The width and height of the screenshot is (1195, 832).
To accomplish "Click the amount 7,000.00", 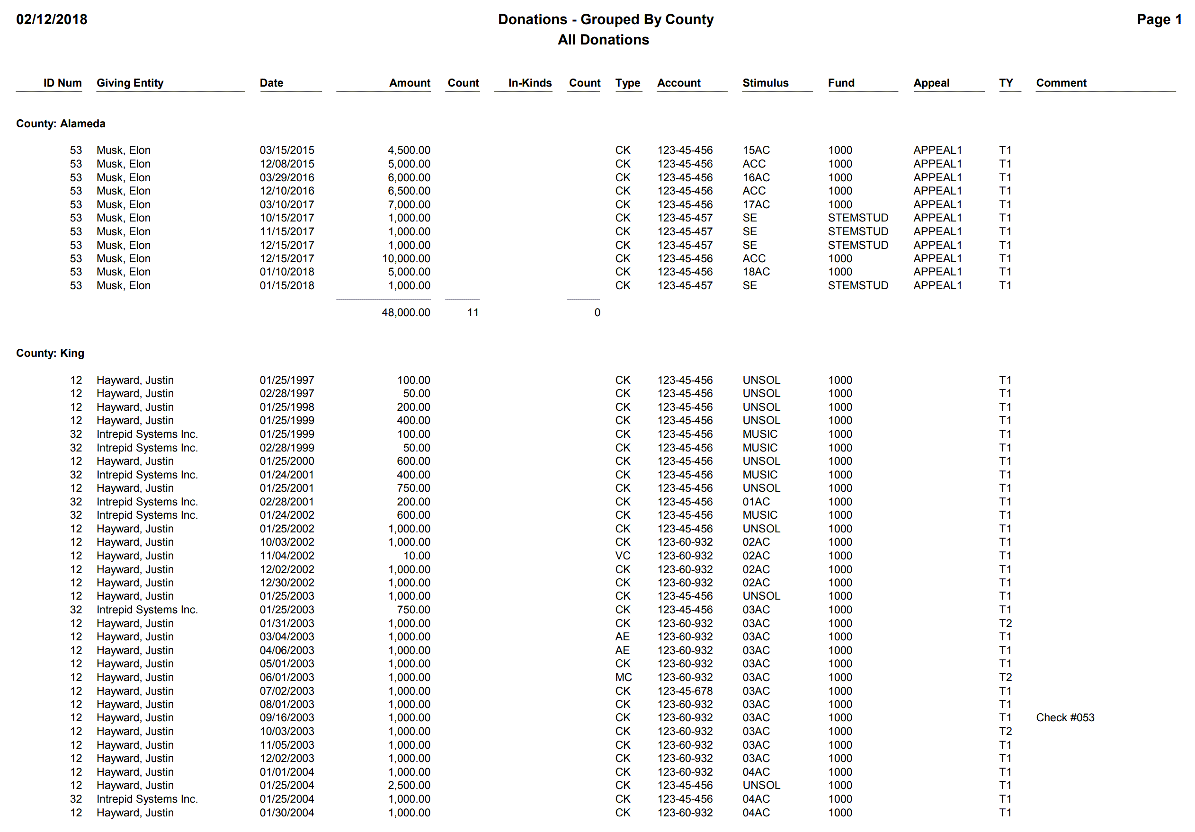I will [409, 204].
